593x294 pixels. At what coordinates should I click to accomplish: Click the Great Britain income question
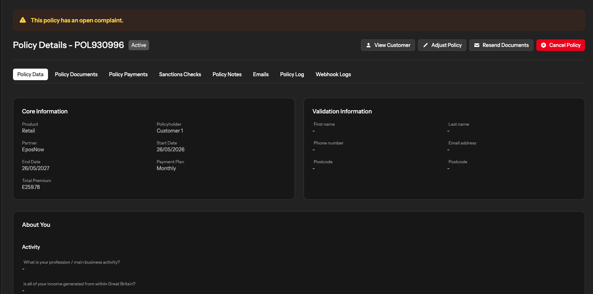click(79, 284)
